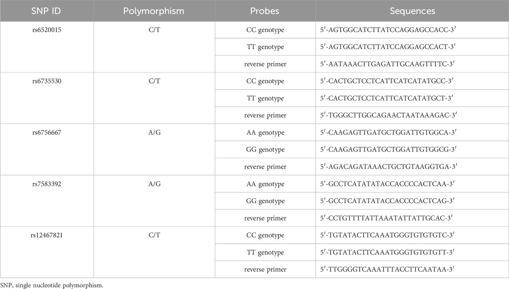
Task: Click the A/G polymorphism for rs6756667
Action: click(x=155, y=132)
